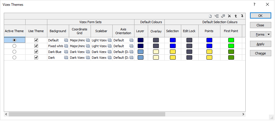Viewport: 275px width, 121px height.
Task: Click the horizontal scrollbar right arrow
Action: [x=243, y=114]
